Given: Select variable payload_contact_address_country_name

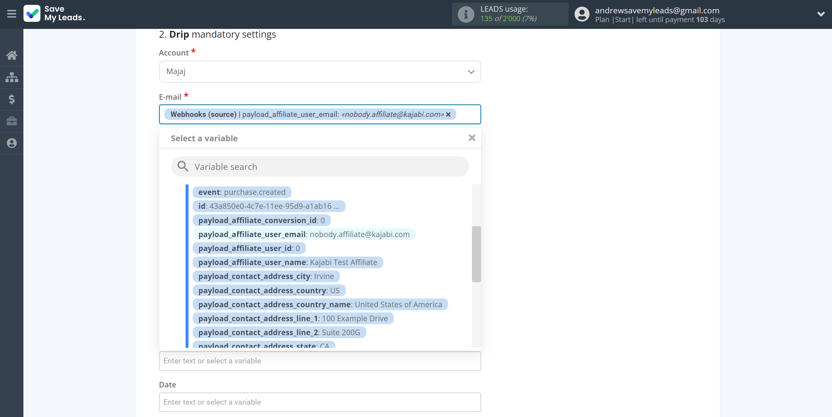Looking at the screenshot, I should pyautogui.click(x=320, y=304).
